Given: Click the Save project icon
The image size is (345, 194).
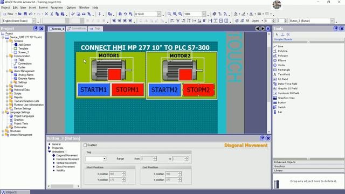Looking at the screenshot, I should point(25,14).
